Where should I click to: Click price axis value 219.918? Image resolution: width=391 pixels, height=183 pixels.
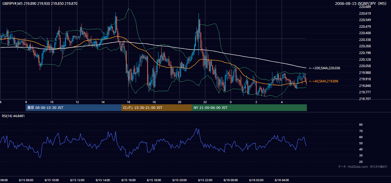tap(365, 79)
